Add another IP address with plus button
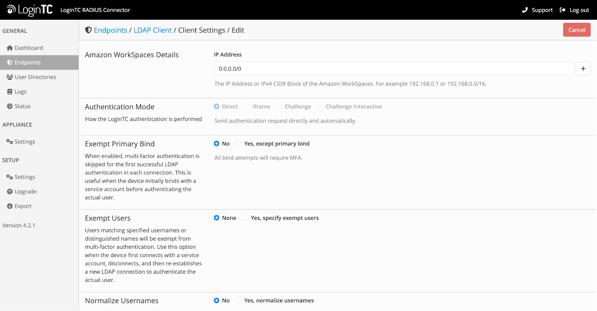This screenshot has height=311, width=597. [x=583, y=69]
